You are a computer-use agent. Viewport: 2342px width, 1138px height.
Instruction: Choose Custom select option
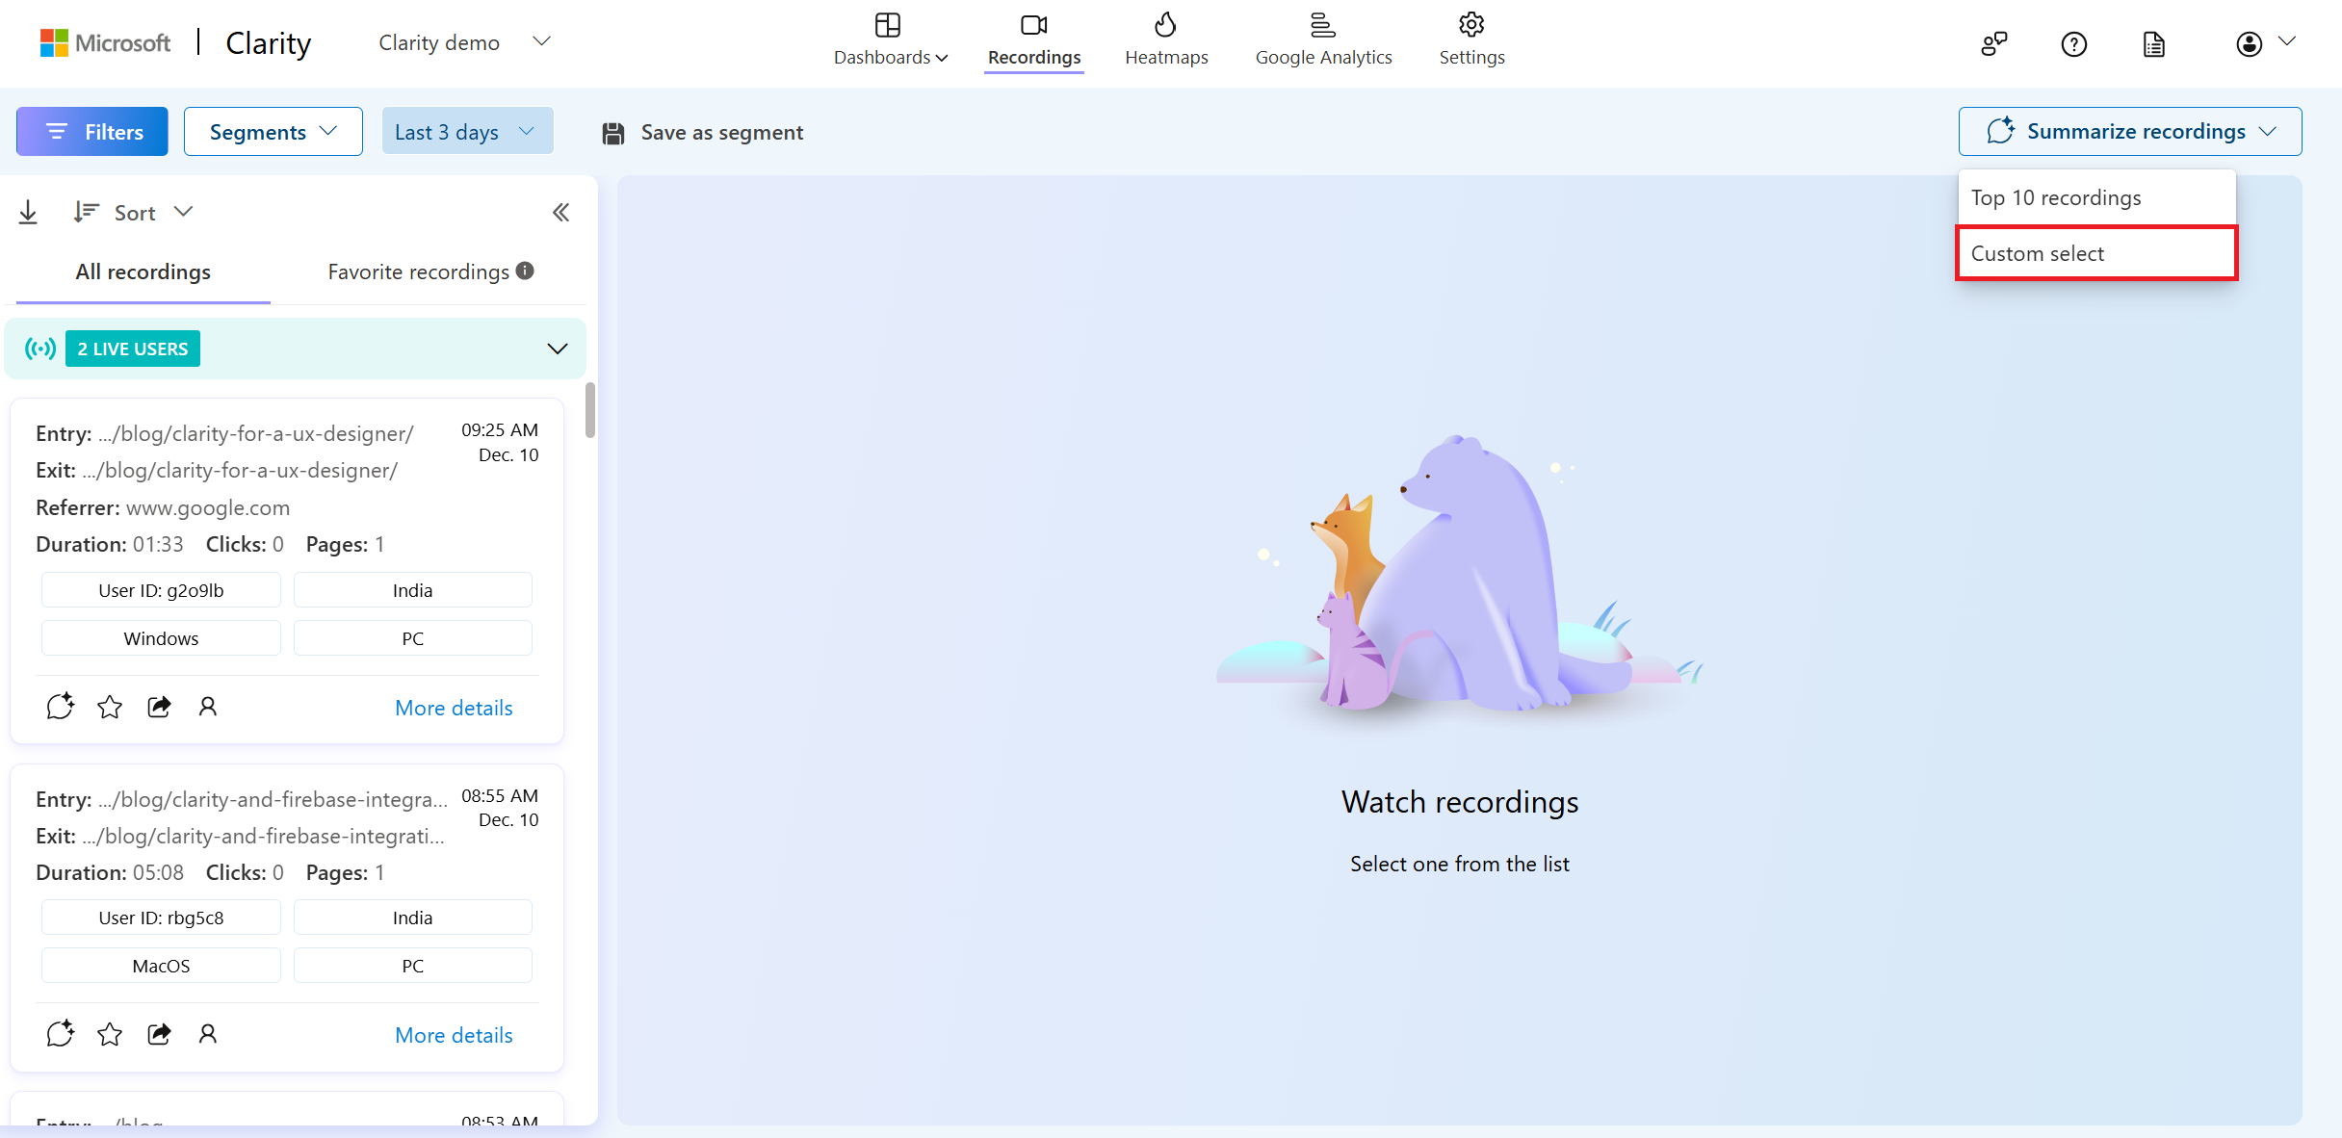[x=2096, y=253]
